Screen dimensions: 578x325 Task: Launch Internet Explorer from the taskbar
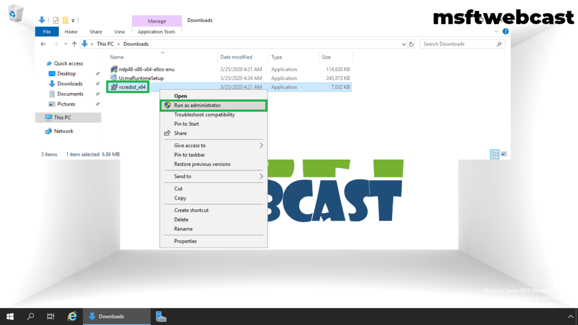click(72, 317)
